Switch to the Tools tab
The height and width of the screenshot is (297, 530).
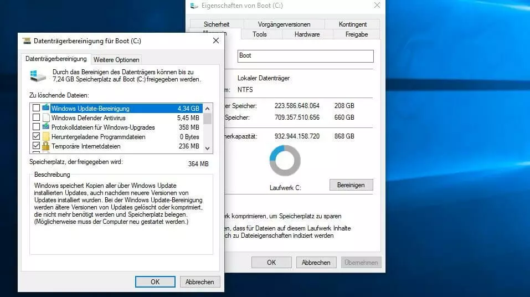click(x=260, y=34)
